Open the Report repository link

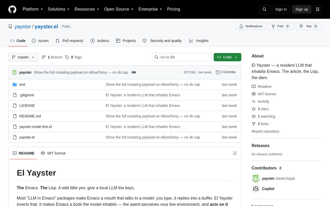265,131
